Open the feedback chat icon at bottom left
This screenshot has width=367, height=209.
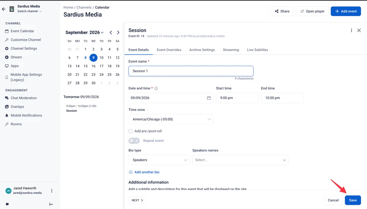tap(7, 204)
